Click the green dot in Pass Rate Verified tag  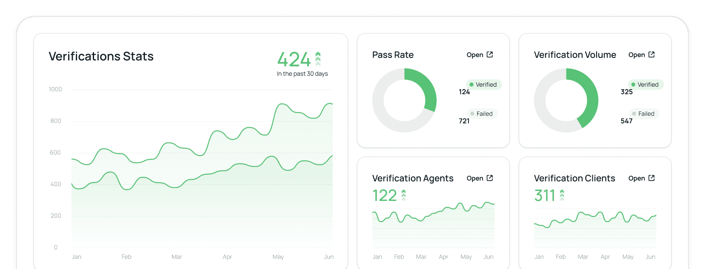coord(472,85)
